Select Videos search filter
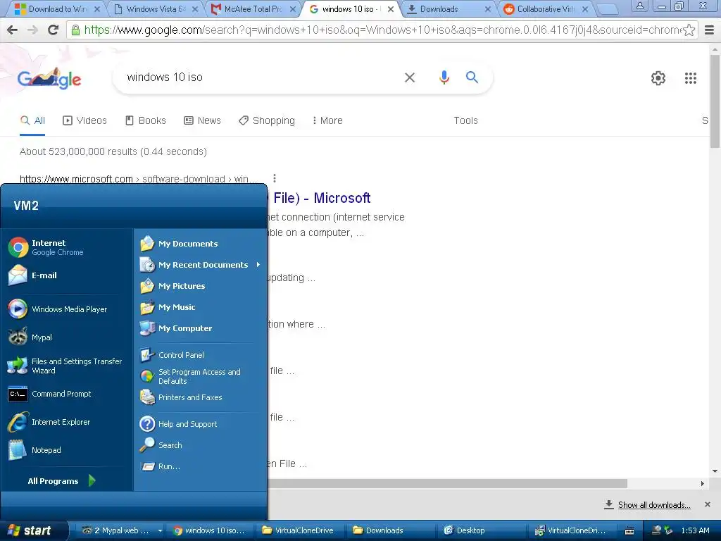Viewport: 721px width, 541px height. 84,120
